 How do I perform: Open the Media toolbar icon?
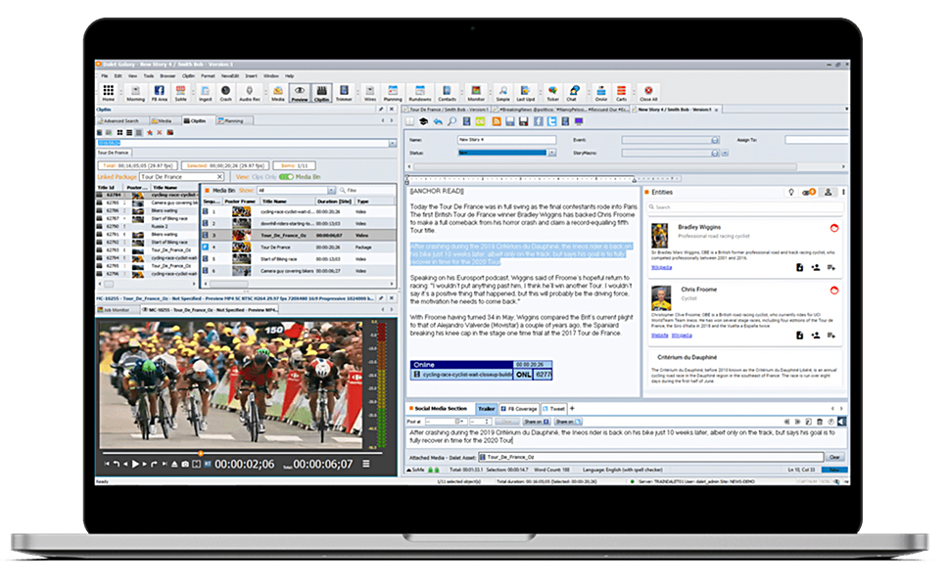(277, 93)
